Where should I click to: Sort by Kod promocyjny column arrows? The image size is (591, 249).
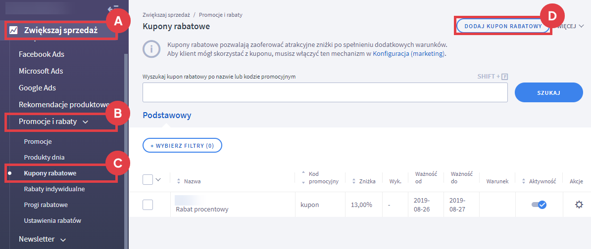point(303,177)
